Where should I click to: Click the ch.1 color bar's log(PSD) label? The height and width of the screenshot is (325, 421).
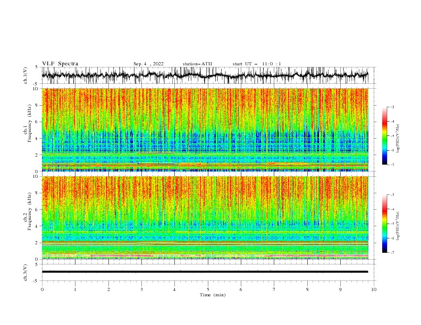pos(398,139)
